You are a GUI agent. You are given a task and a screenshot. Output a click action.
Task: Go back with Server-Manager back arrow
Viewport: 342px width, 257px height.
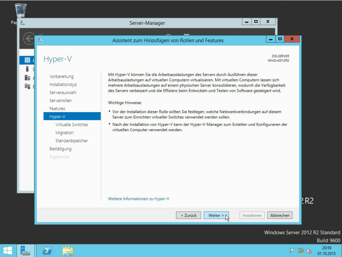point(29,39)
